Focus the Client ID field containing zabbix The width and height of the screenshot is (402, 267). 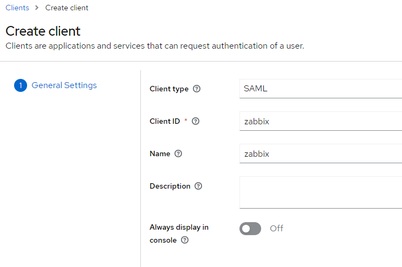(320, 121)
